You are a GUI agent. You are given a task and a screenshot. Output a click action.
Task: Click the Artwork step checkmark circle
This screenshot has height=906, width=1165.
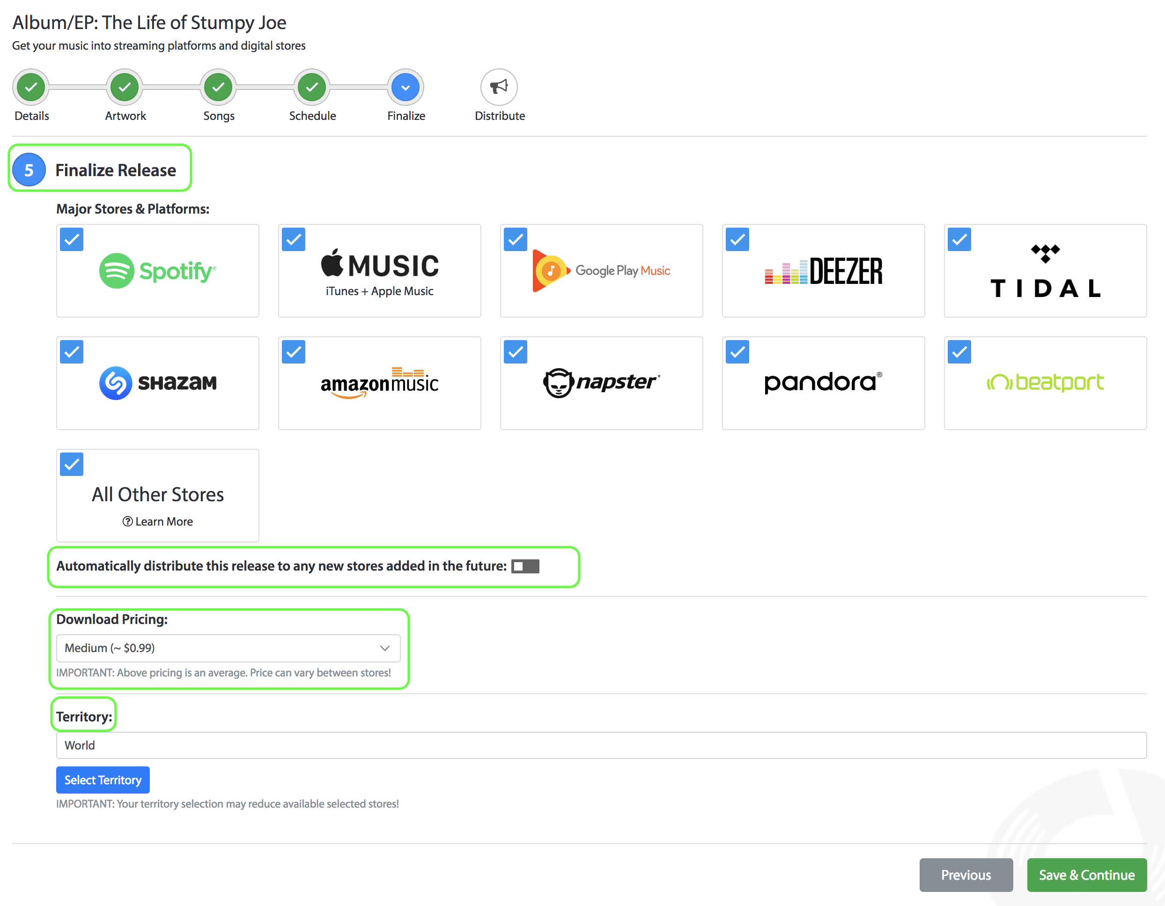[x=125, y=87]
